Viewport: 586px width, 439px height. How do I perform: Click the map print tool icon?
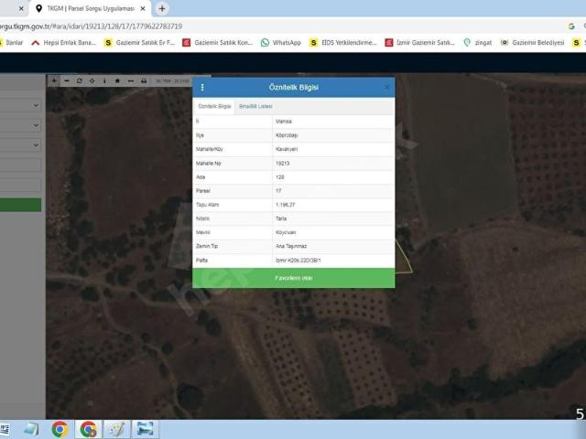[x=144, y=80]
